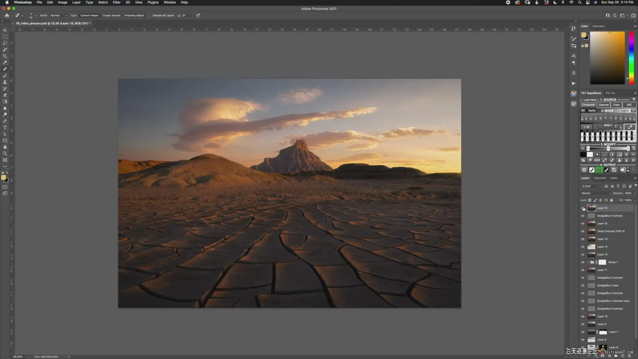Click the search icon in options bar

615,15
